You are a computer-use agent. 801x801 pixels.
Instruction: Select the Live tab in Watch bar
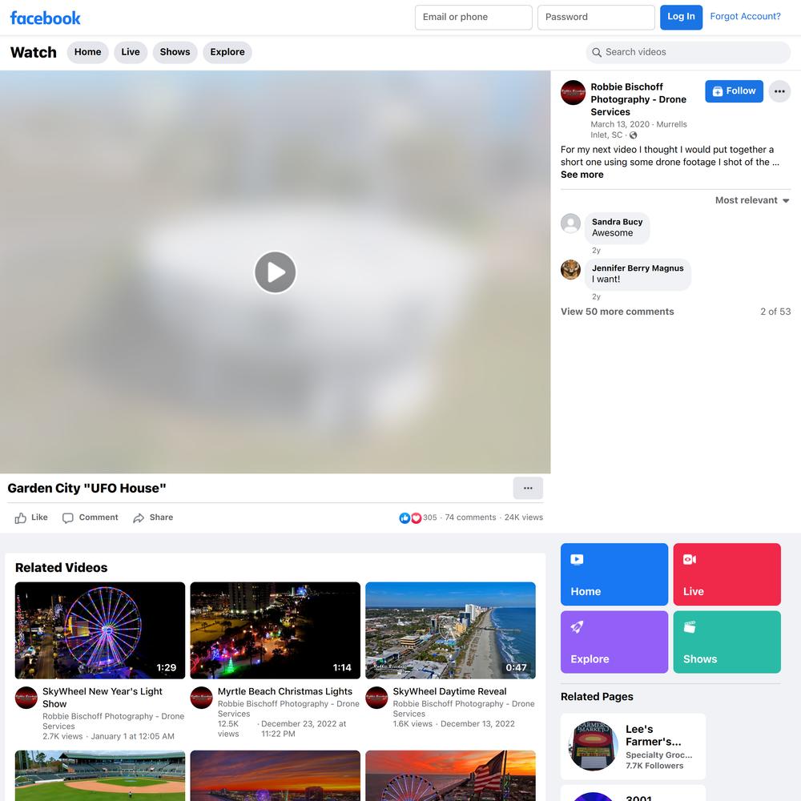coord(131,52)
